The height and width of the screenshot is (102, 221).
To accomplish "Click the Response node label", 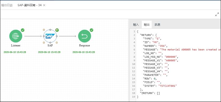I will point(85,46).
